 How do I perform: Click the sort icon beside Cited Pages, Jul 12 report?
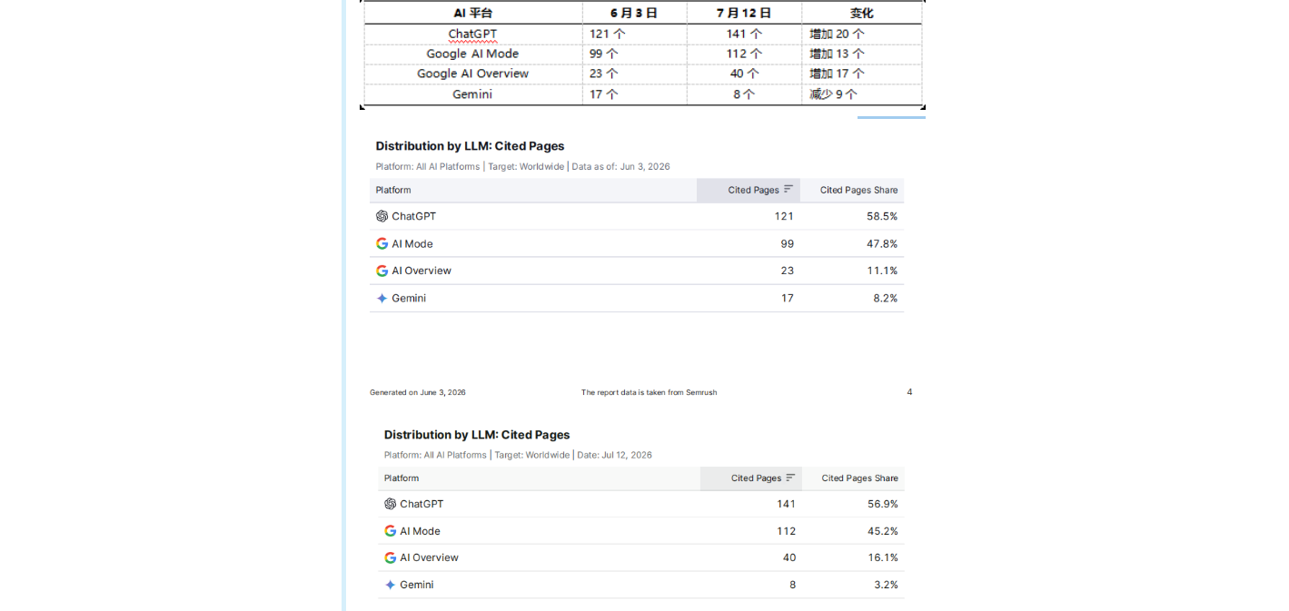(790, 478)
